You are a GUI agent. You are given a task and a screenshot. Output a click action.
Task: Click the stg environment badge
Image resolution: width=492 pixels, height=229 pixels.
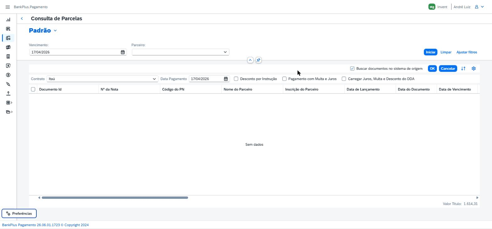tap(432, 7)
